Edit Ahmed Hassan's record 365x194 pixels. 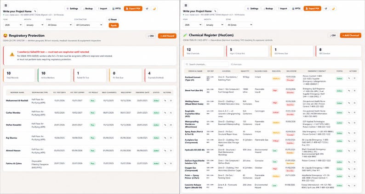165,150
